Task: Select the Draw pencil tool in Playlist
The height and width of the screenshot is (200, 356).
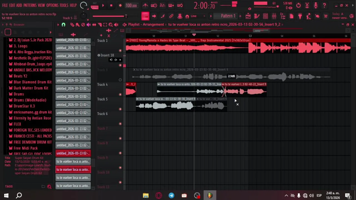Action: pyautogui.click(x=72, y=25)
